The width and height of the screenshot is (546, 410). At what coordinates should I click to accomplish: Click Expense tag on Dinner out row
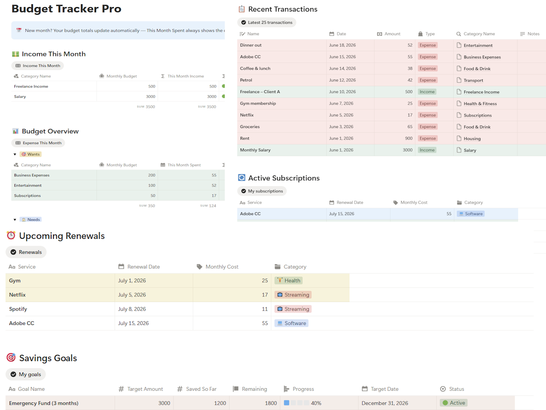tap(427, 45)
